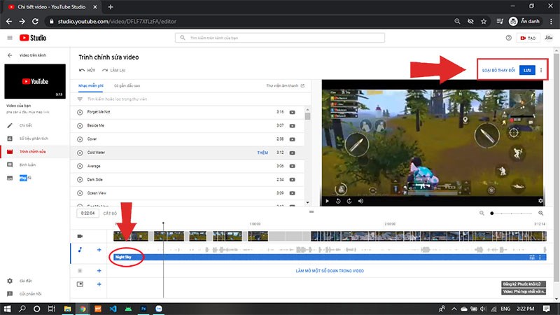
Task: Click the LƯU save button
Action: tap(527, 71)
